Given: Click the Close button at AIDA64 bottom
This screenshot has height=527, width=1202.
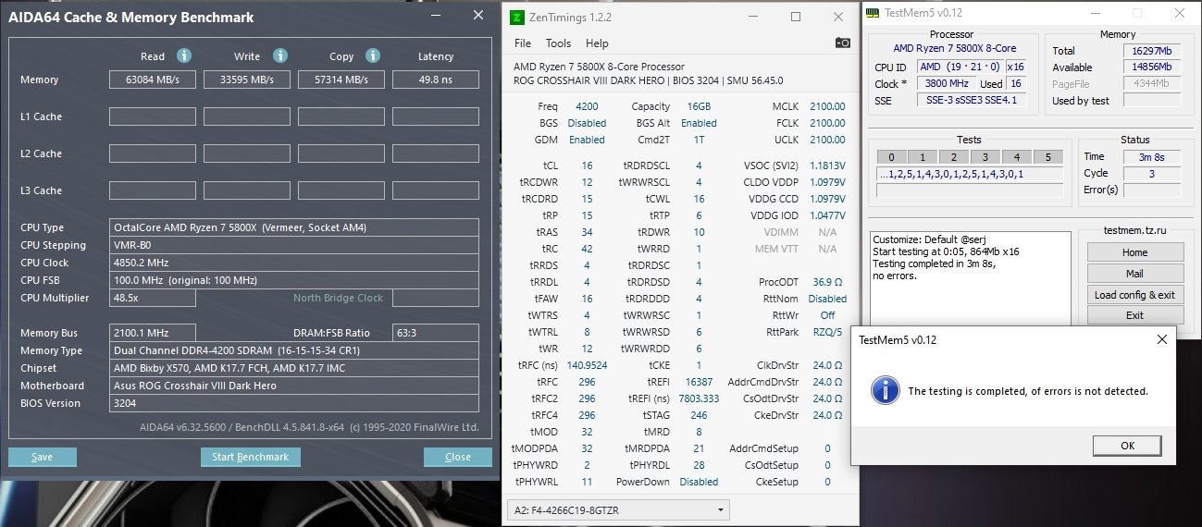Looking at the screenshot, I should (x=458, y=457).
